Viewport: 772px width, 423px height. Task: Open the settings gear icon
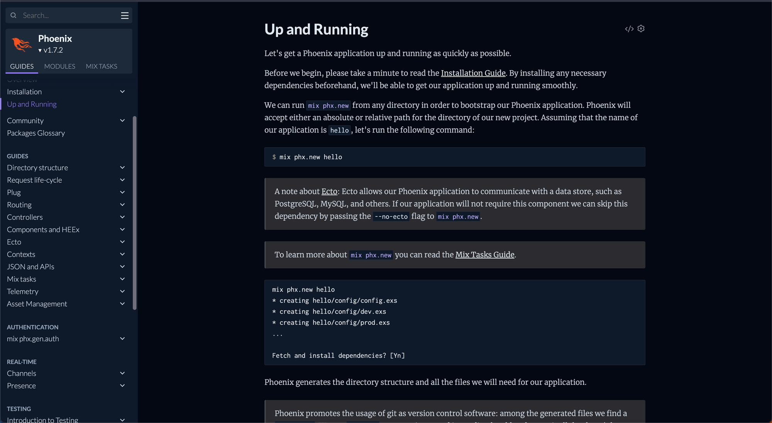point(641,29)
